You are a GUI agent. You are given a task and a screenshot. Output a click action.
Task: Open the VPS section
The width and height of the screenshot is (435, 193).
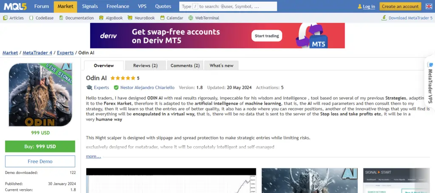click(142, 6)
